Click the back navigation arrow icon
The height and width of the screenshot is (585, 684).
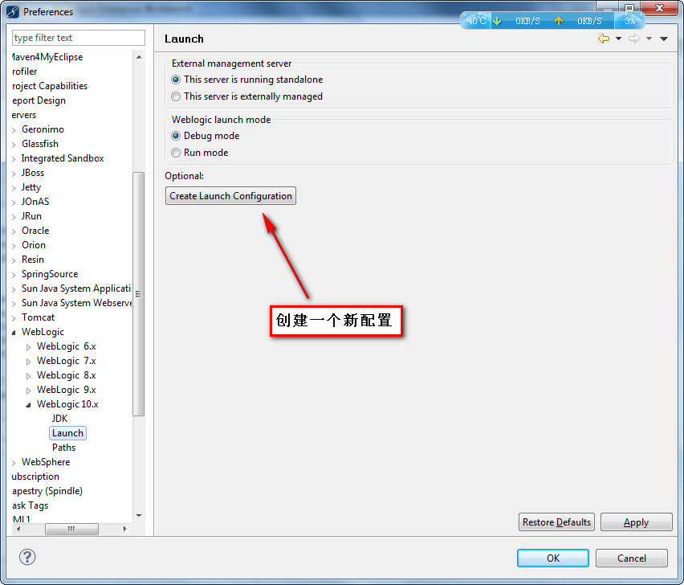coord(603,39)
